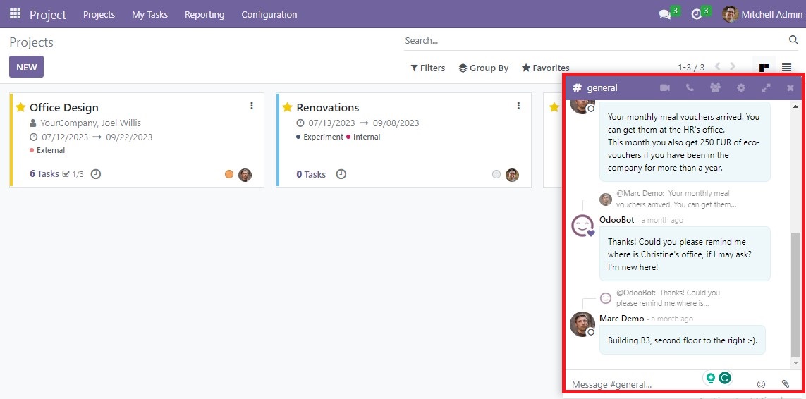Show member list in general chat
The width and height of the screenshot is (806, 399).
[x=715, y=88]
